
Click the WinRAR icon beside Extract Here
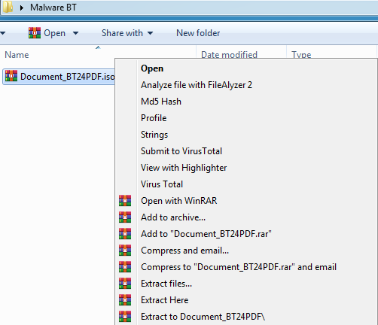click(125, 300)
